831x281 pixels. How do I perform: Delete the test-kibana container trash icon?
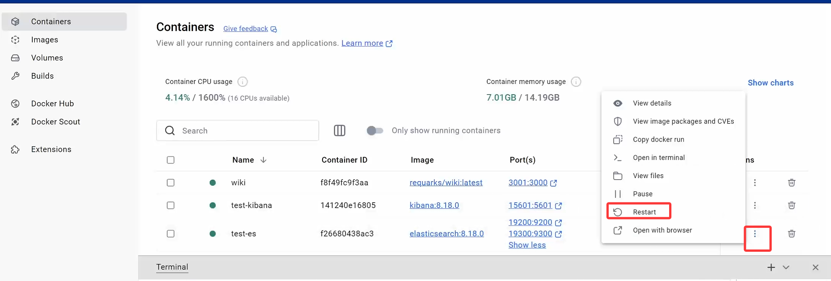791,205
